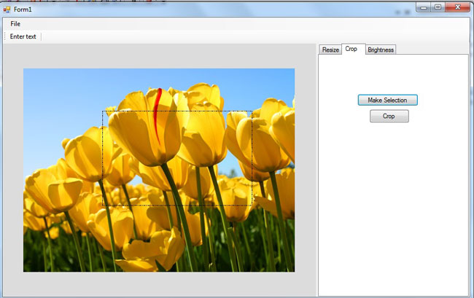Close the Form1 window
The width and height of the screenshot is (474, 298).
click(x=457, y=7)
